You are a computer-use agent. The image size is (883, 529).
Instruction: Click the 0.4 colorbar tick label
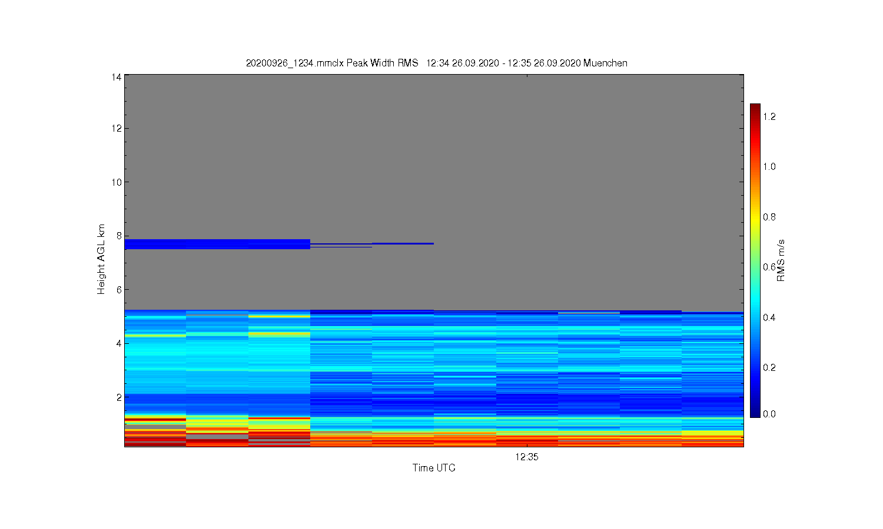(769, 317)
